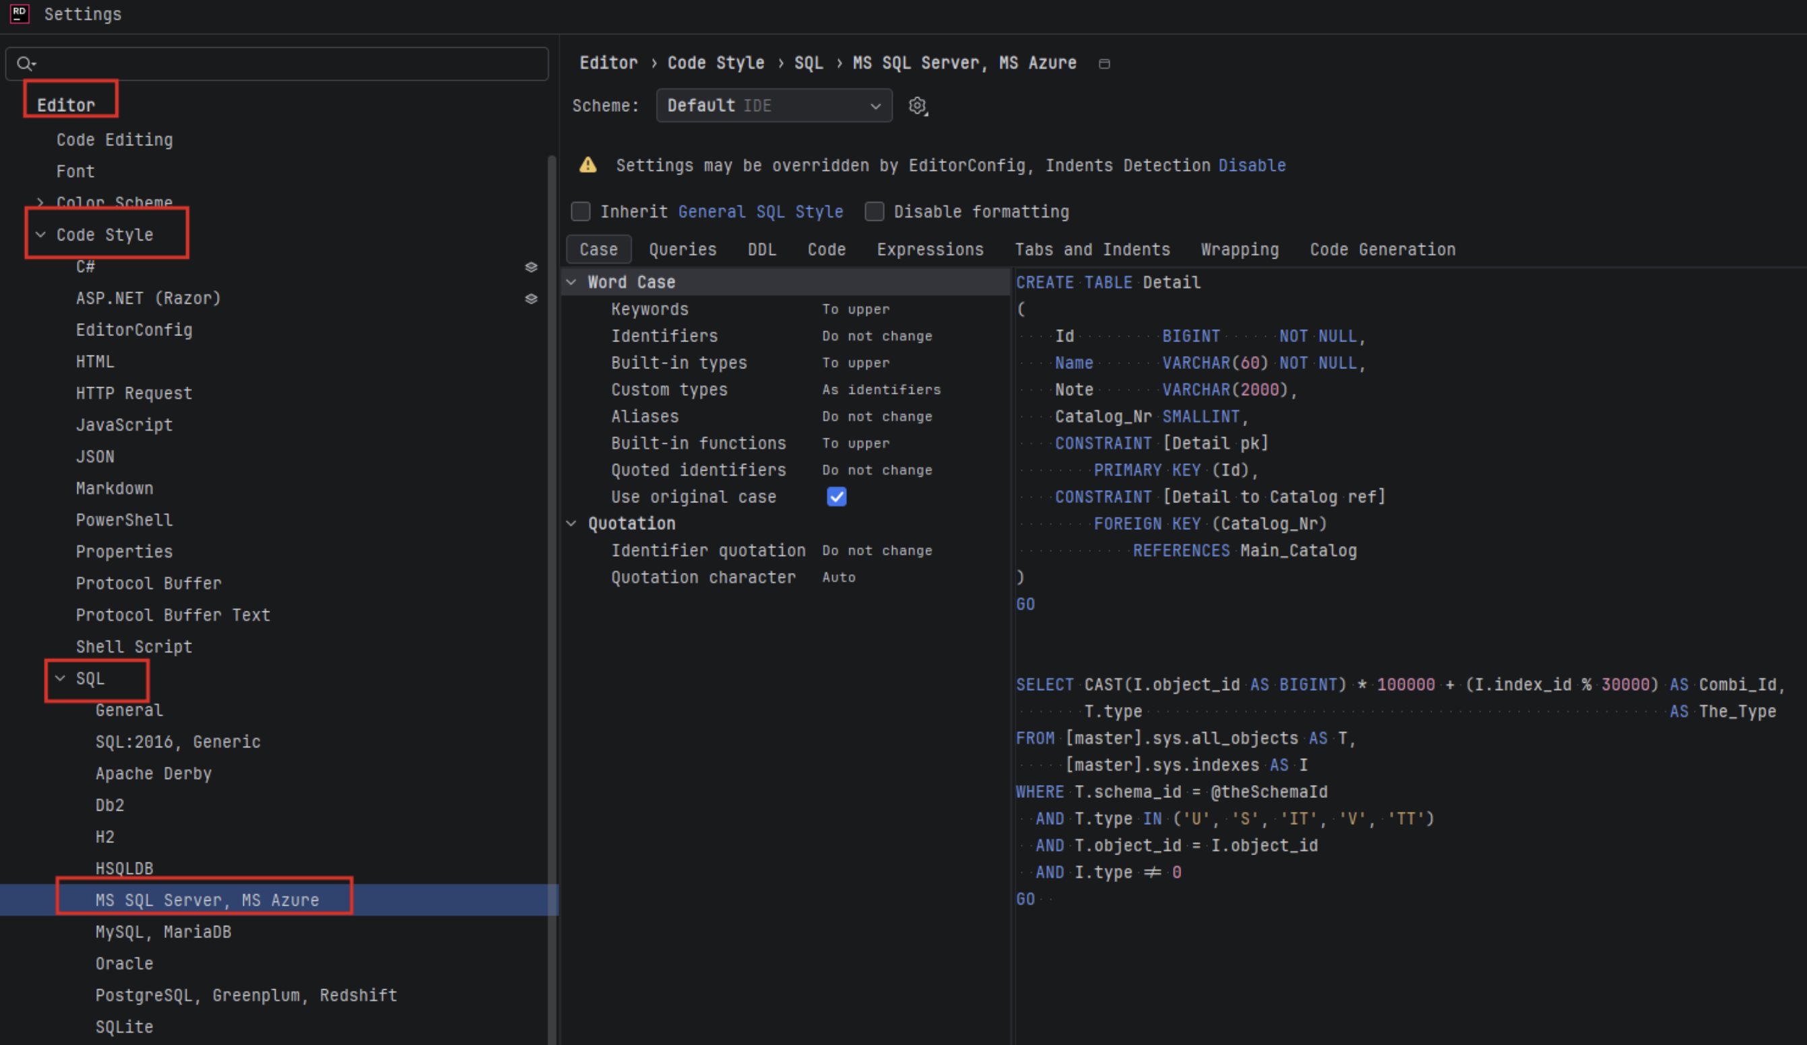
Task: Select ASP.NET (Razor) code style
Action: 148,298
